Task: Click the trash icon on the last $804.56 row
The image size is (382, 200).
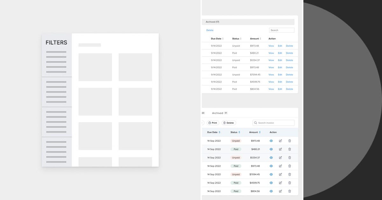Action: 289,191
